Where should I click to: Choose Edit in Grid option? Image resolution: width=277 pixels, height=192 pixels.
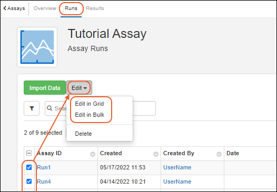pyautogui.click(x=90, y=104)
